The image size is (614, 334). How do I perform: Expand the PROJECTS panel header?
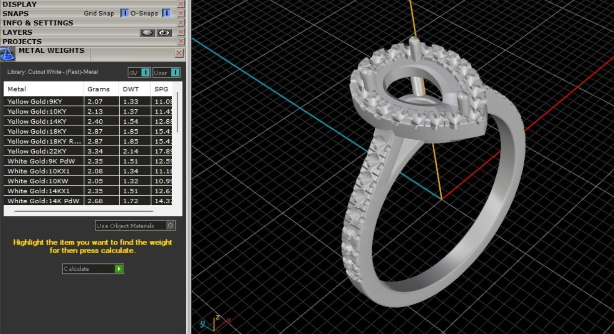click(22, 42)
